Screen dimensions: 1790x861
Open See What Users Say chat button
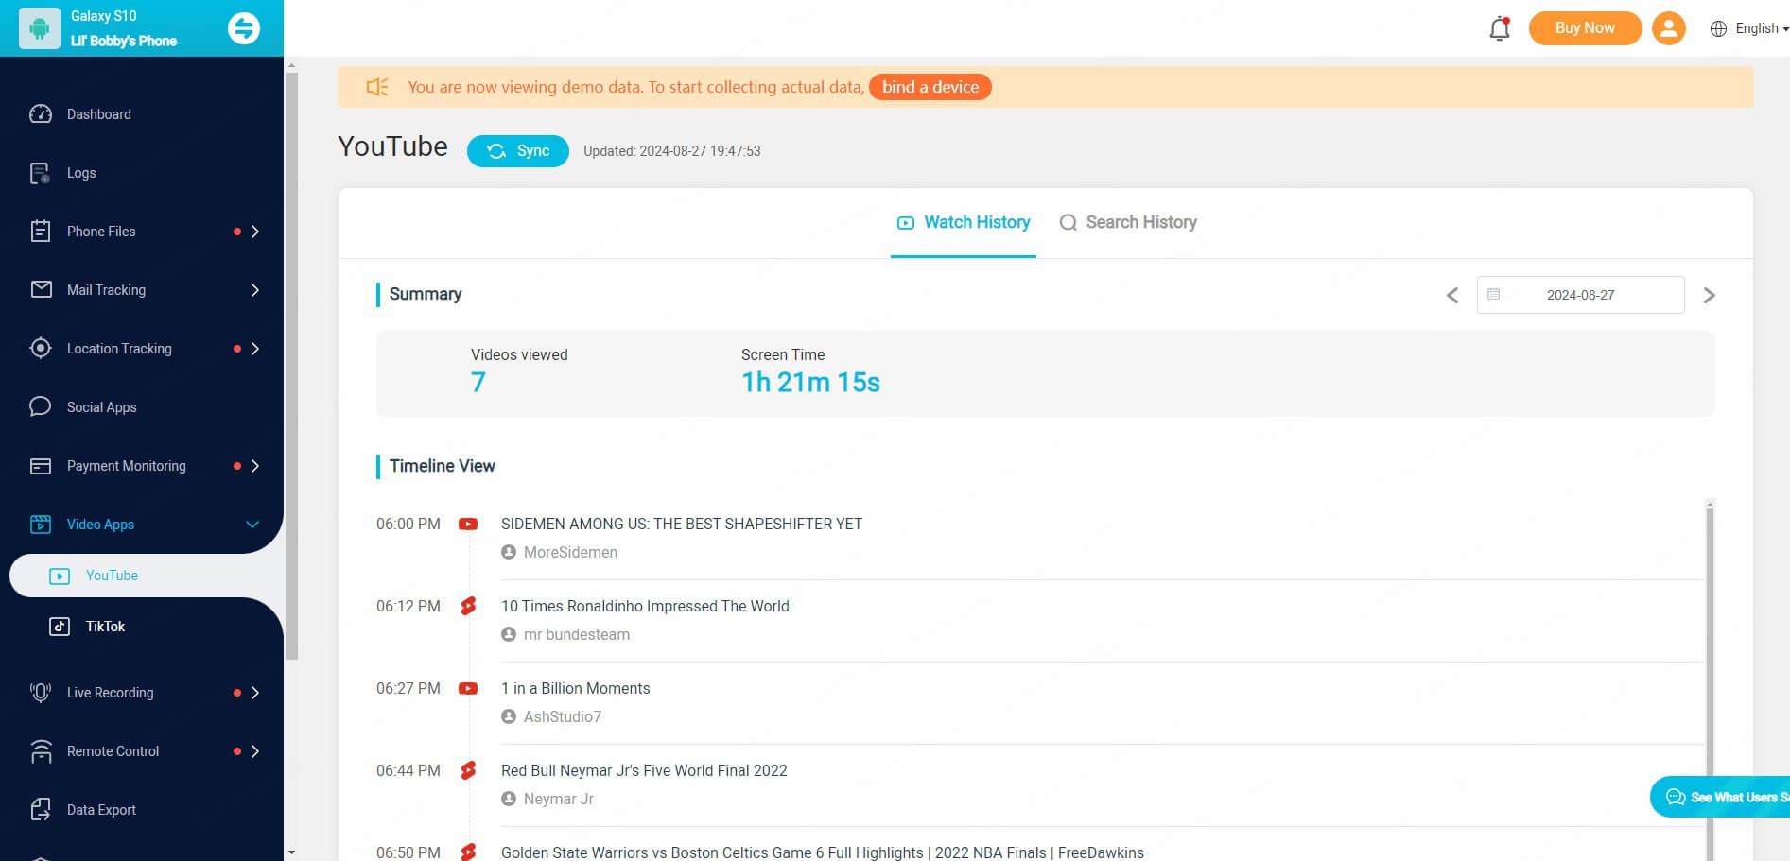1721,797
